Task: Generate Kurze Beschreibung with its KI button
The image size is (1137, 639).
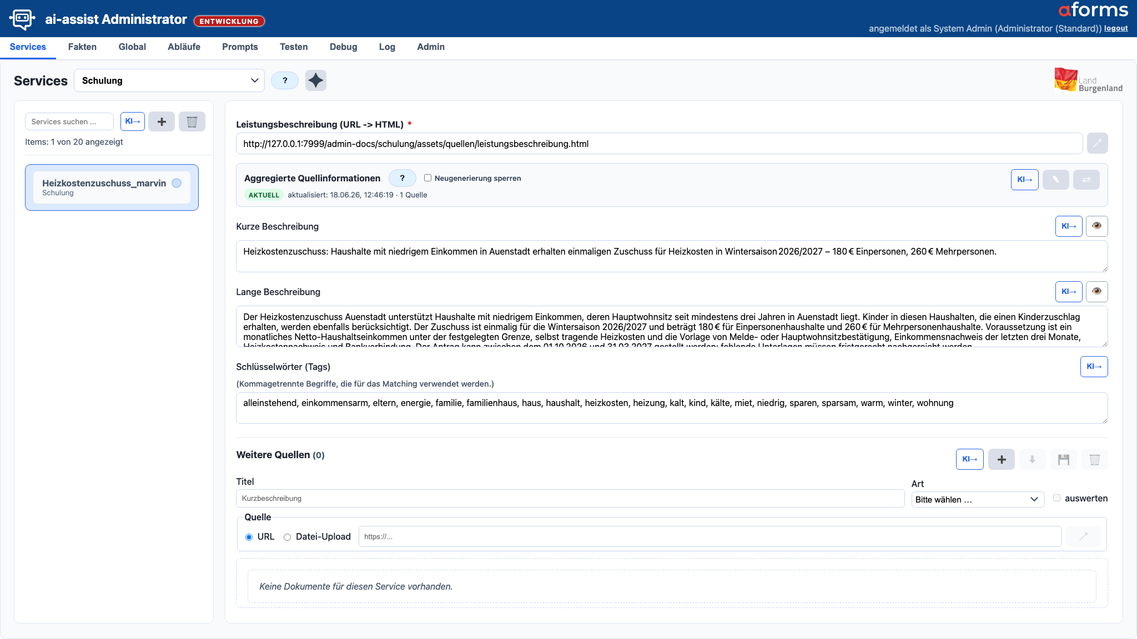Action: (x=1069, y=226)
